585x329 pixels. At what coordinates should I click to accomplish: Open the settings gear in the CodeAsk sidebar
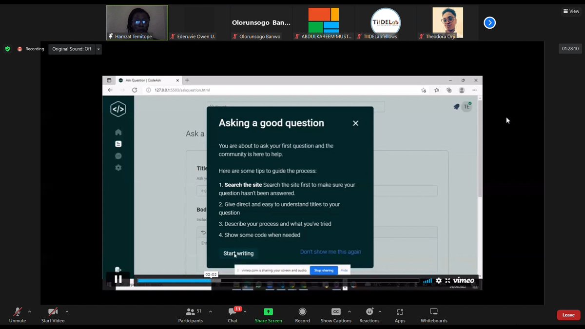[x=118, y=168]
